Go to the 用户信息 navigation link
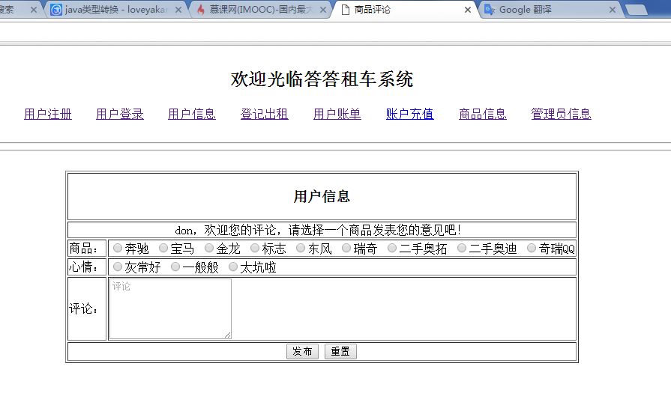Viewport: 671px width, 411px height. (192, 114)
